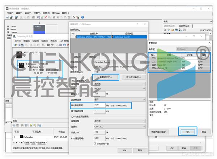The height and width of the screenshot is (159, 217).
Task: Click the first icon in the main toolbar
Action: tap(8, 17)
